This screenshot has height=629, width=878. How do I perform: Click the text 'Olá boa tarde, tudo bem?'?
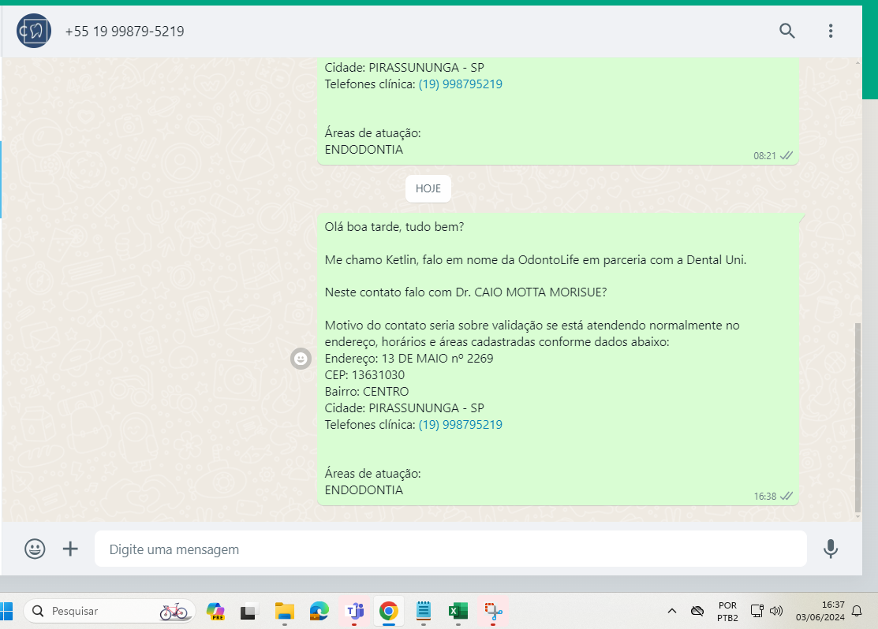[x=394, y=227]
